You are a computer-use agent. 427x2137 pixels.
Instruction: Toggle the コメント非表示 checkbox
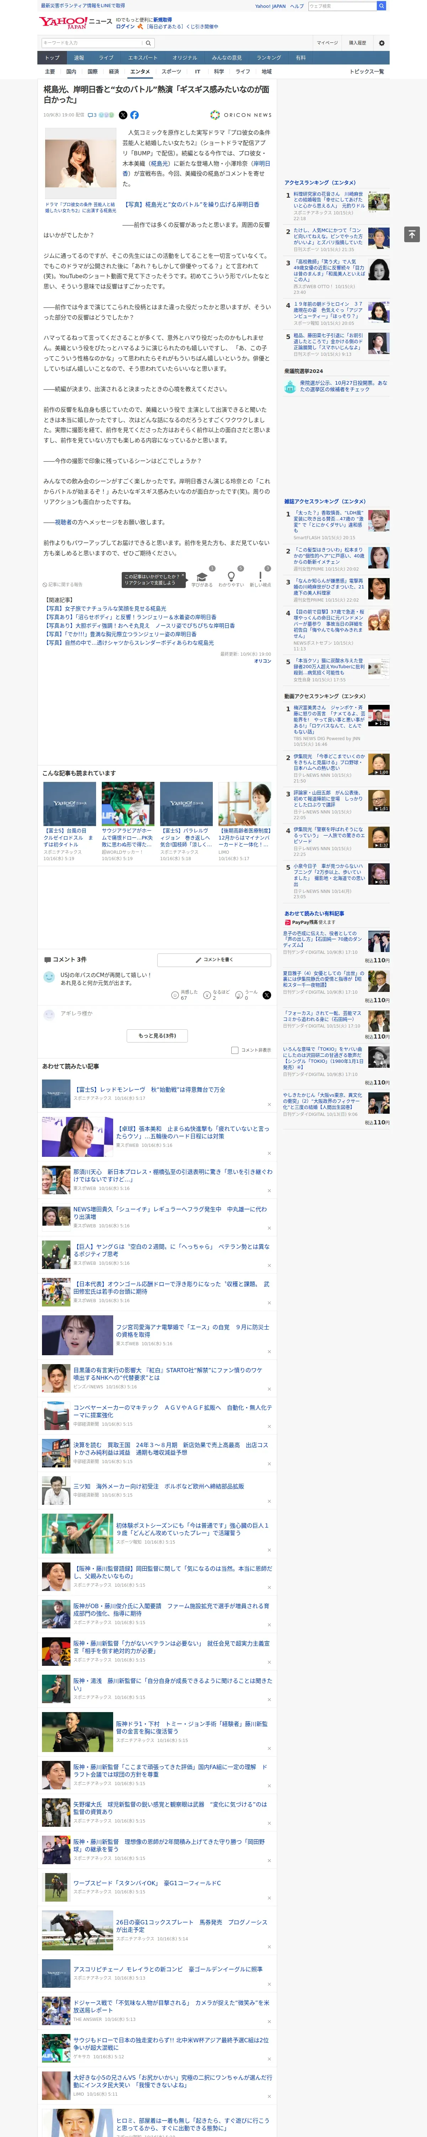[x=234, y=1050]
